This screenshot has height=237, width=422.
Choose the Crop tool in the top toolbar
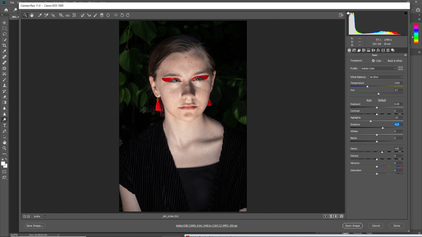[x=61, y=15]
